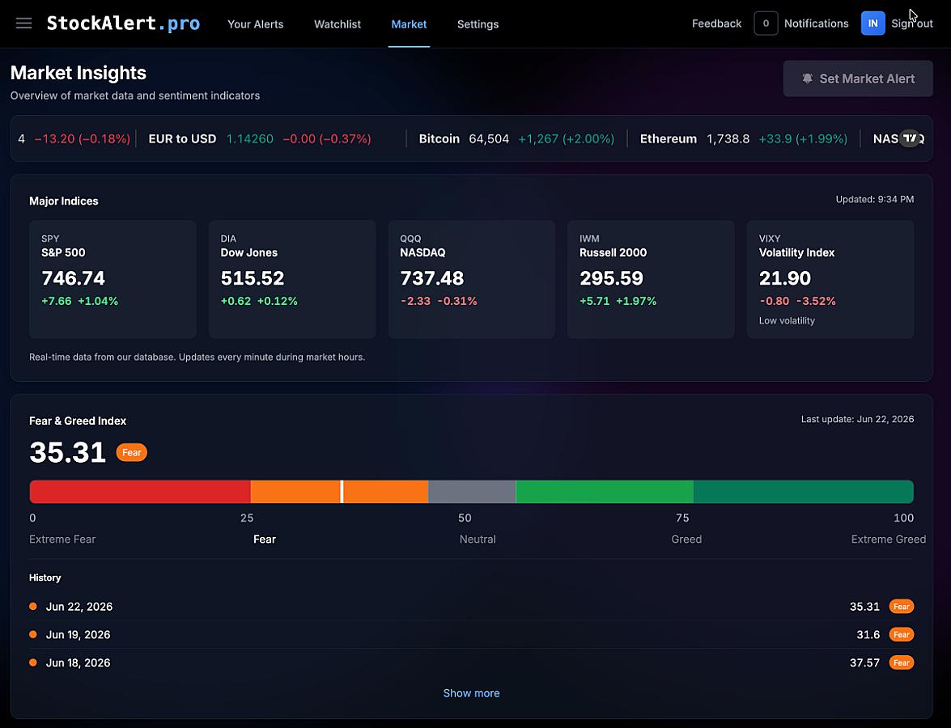Select the Market tab
The height and width of the screenshot is (728, 951).
409,24
